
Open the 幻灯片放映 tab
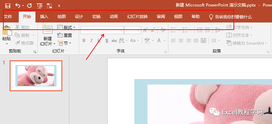point(137,17)
